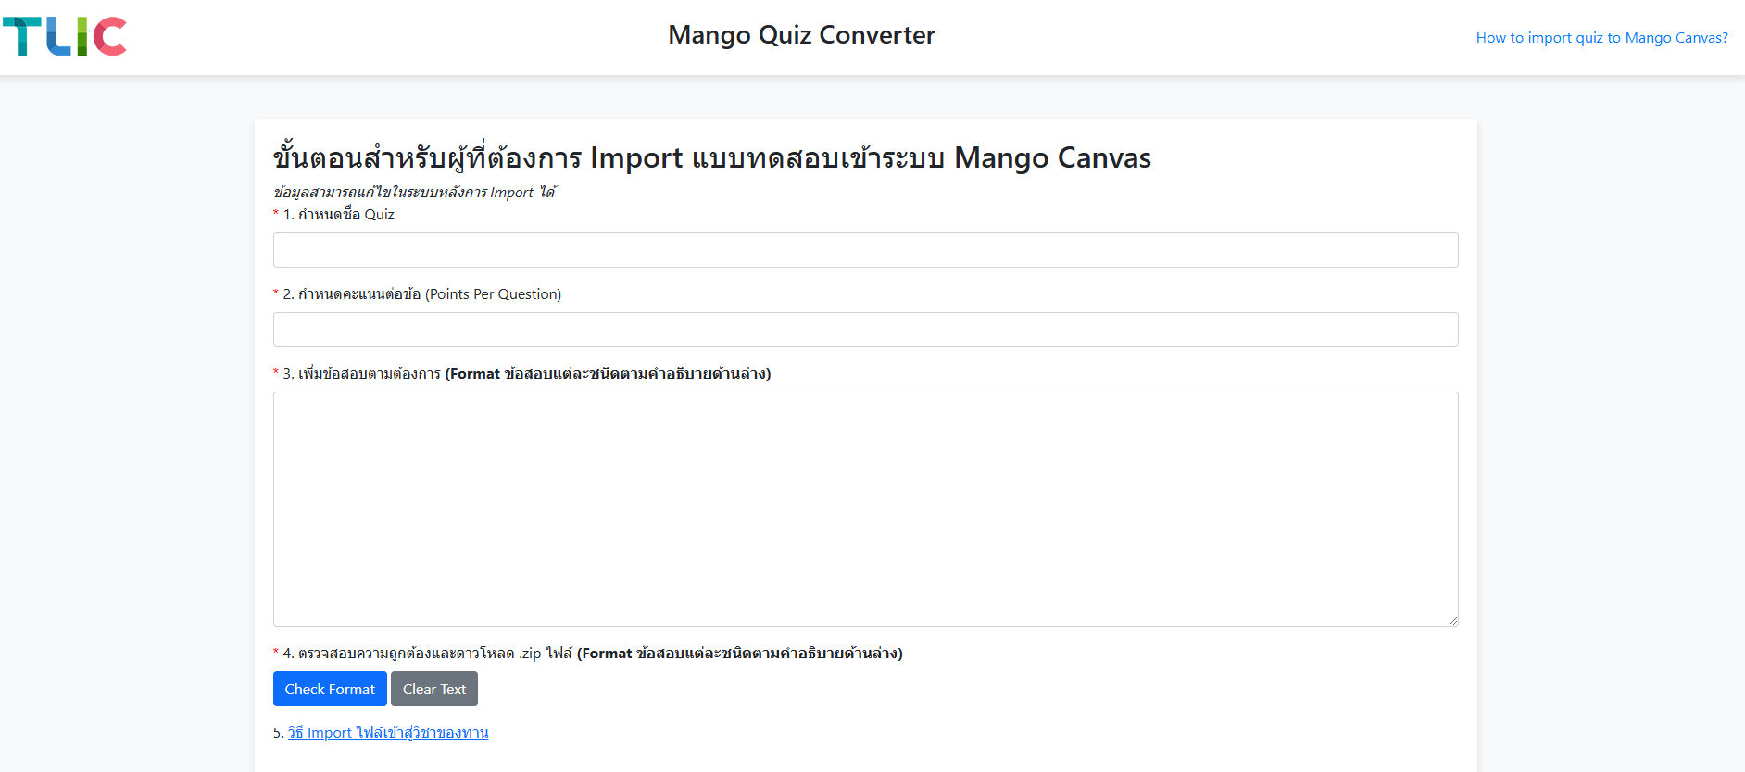The width and height of the screenshot is (1745, 772).
Task: Click the red asterisk beside step 3
Action: [276, 373]
